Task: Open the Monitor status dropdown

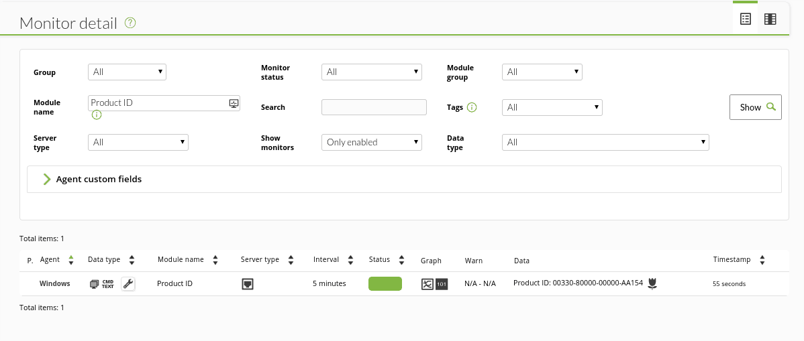Action: [x=372, y=72]
